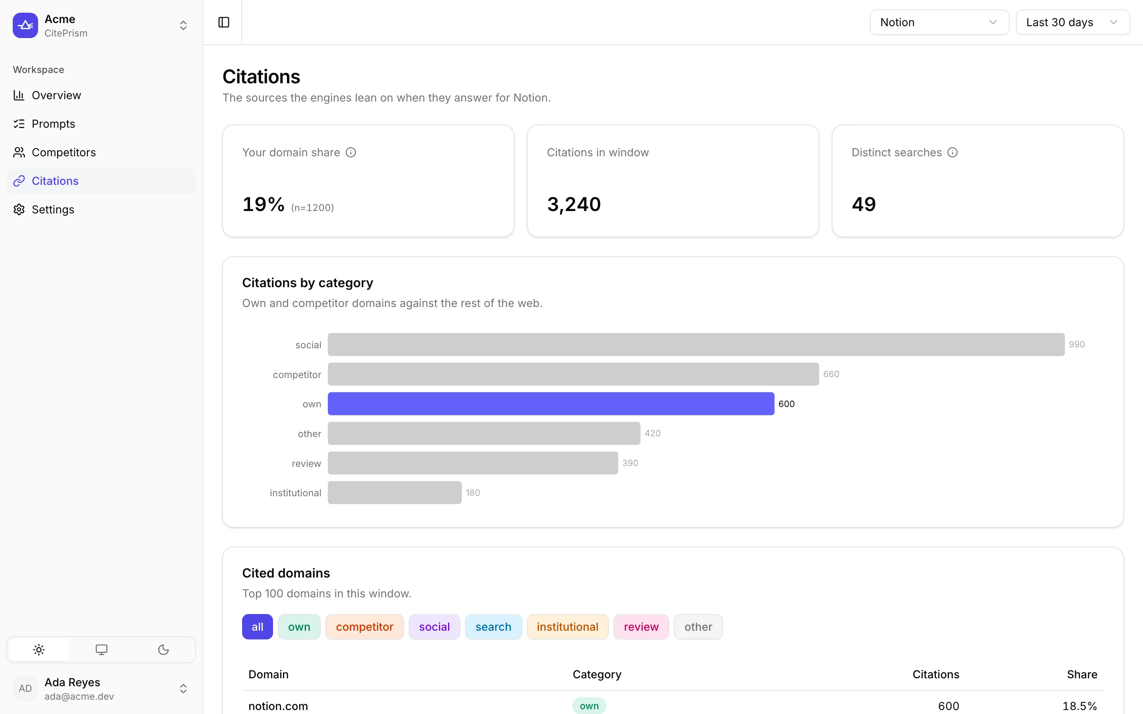Viewport: 1143px width, 714px height.
Task: Show info for Your domain share
Action: coord(351,153)
